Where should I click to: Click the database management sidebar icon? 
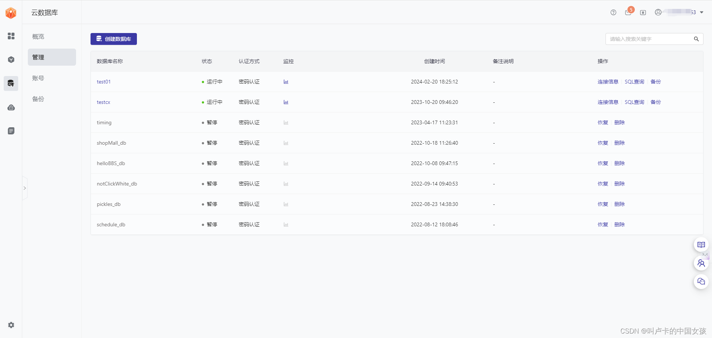pos(11,83)
